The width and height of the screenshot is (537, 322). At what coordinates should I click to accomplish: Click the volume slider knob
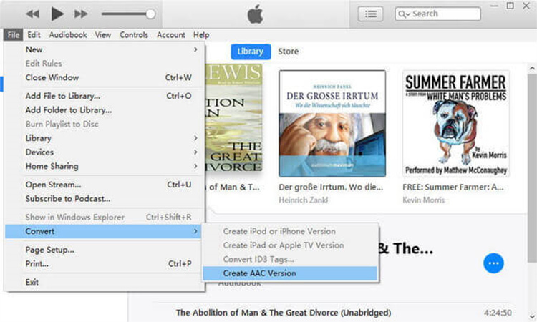[x=150, y=14]
